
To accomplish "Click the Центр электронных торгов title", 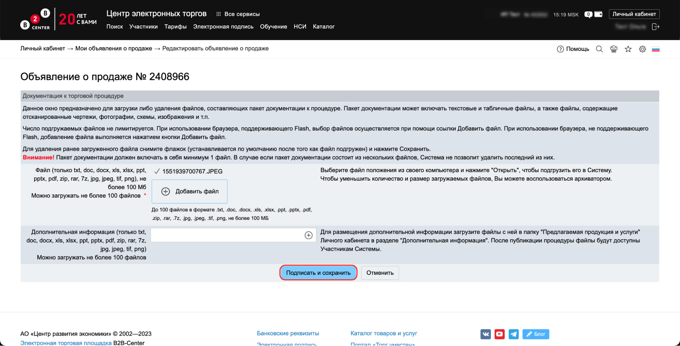I will tap(156, 14).
